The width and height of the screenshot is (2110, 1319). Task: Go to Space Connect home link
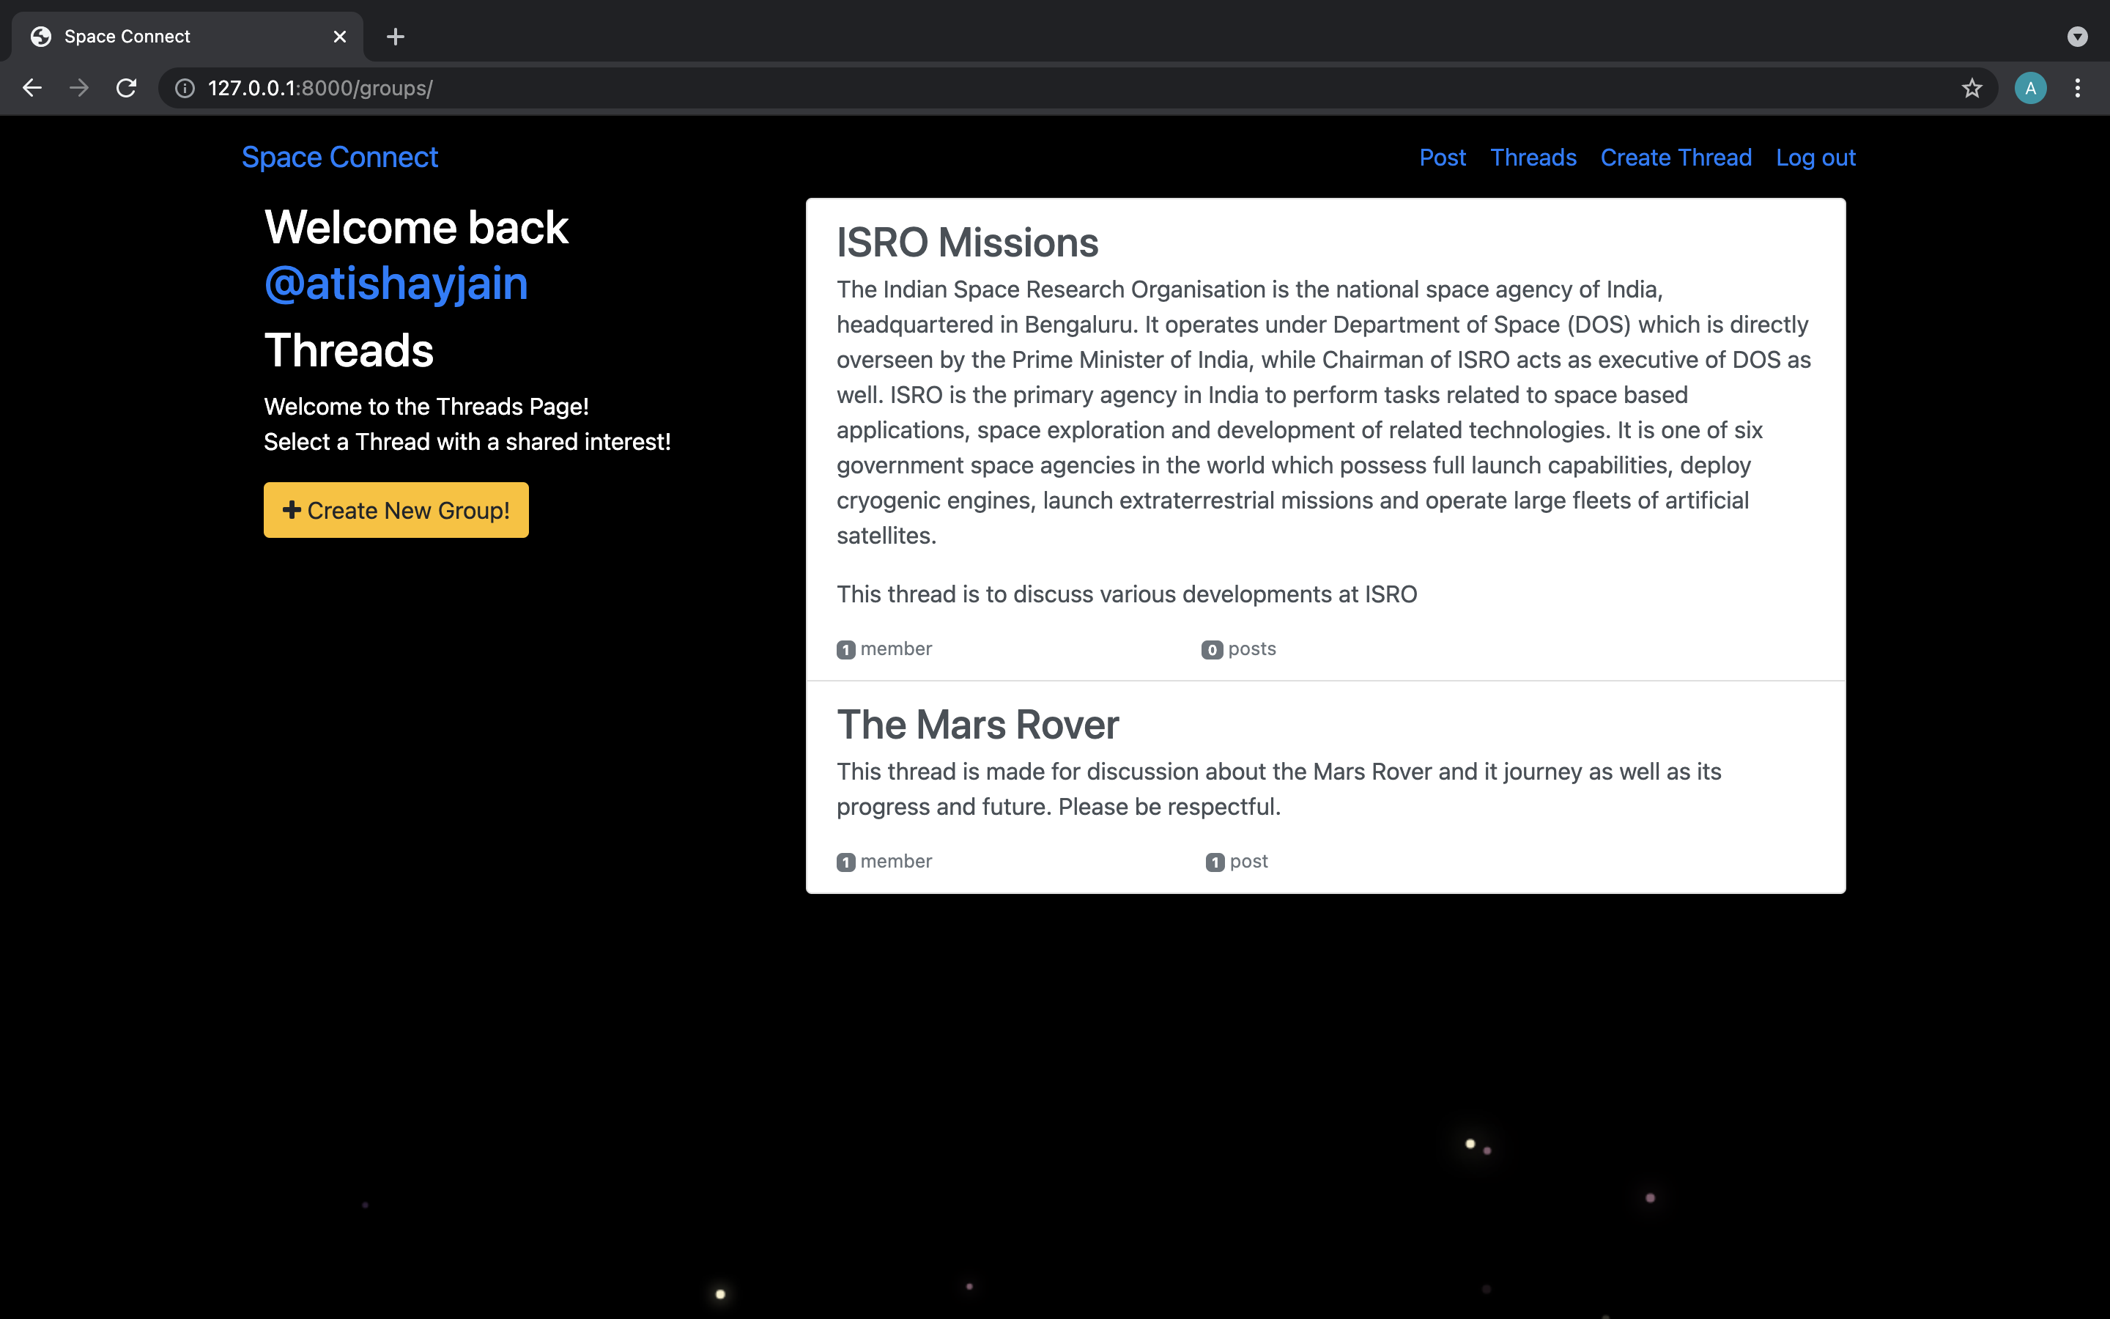click(x=339, y=157)
